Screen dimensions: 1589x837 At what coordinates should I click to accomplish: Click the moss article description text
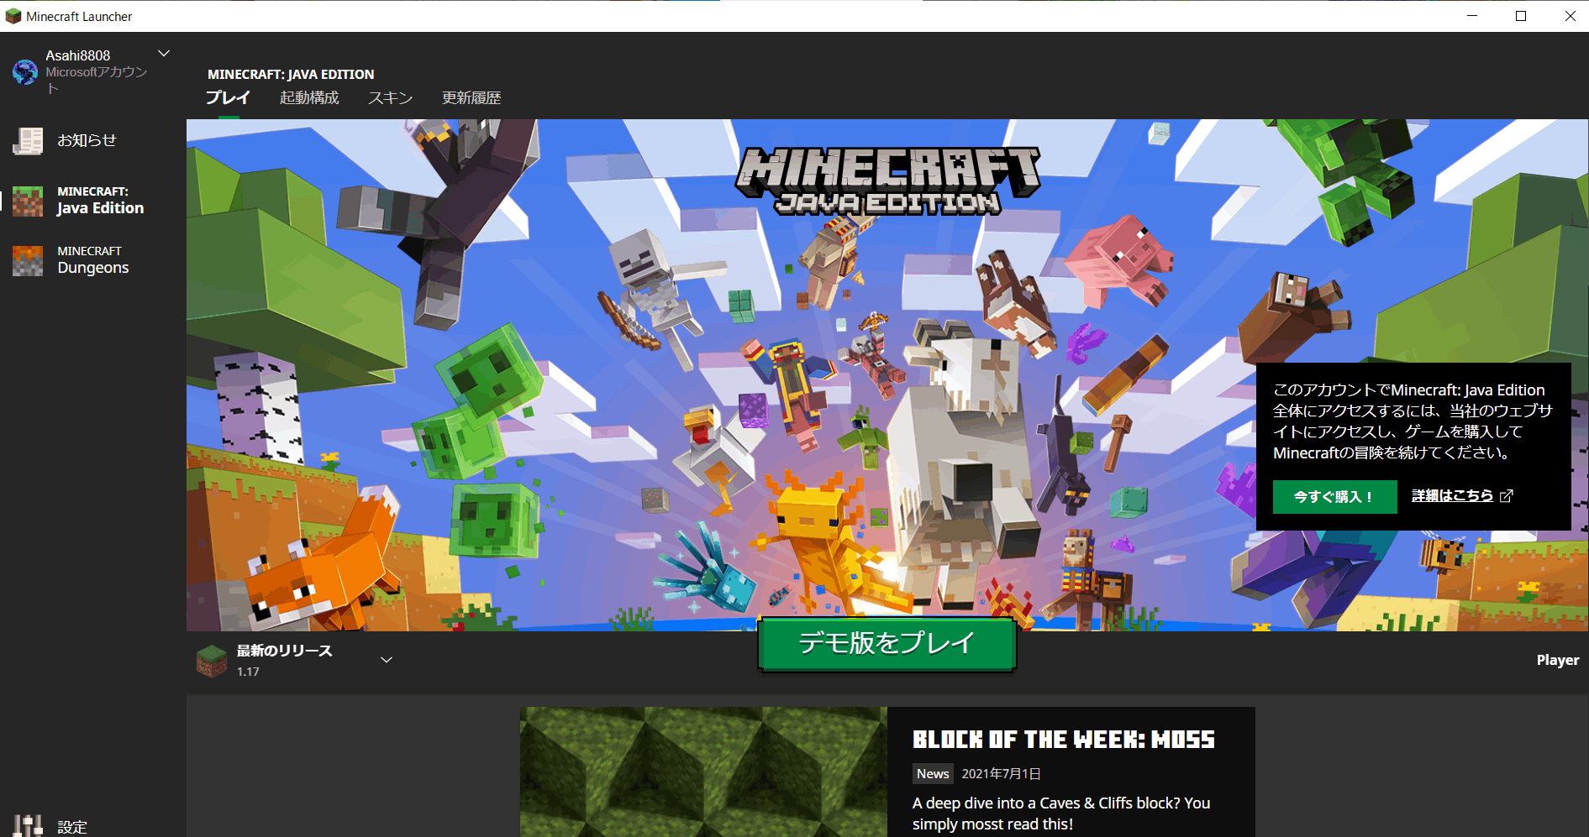point(1061,813)
